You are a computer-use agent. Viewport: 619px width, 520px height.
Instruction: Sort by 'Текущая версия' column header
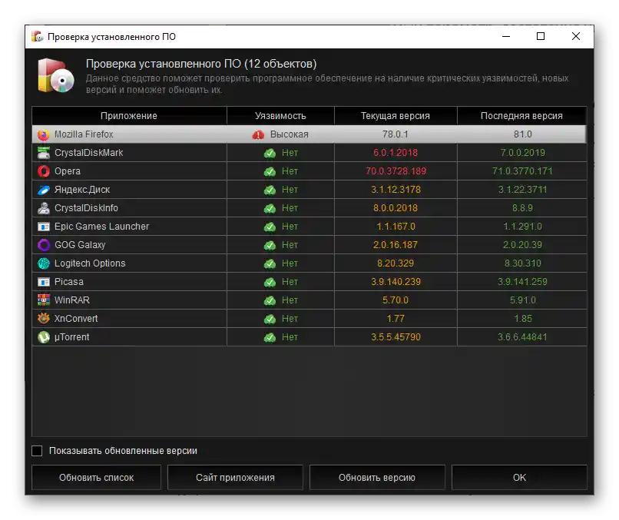coord(396,116)
